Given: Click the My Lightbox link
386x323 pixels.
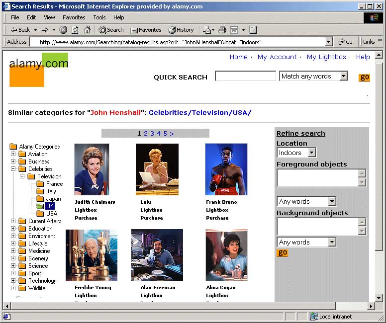Looking at the screenshot, I should pos(326,57).
